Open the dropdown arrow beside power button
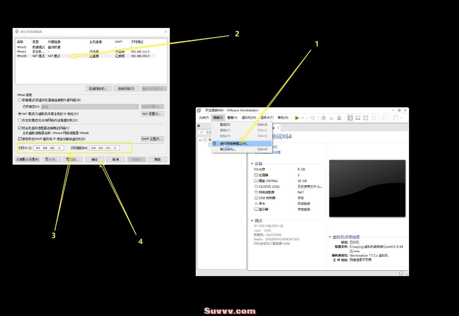459x316 pixels. [303, 118]
